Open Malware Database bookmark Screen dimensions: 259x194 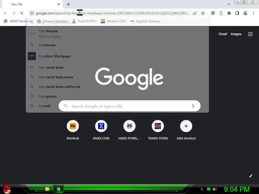(53, 21)
